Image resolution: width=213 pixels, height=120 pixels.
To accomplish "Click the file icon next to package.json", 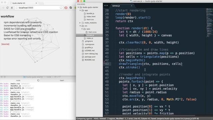I will coord(83,57).
